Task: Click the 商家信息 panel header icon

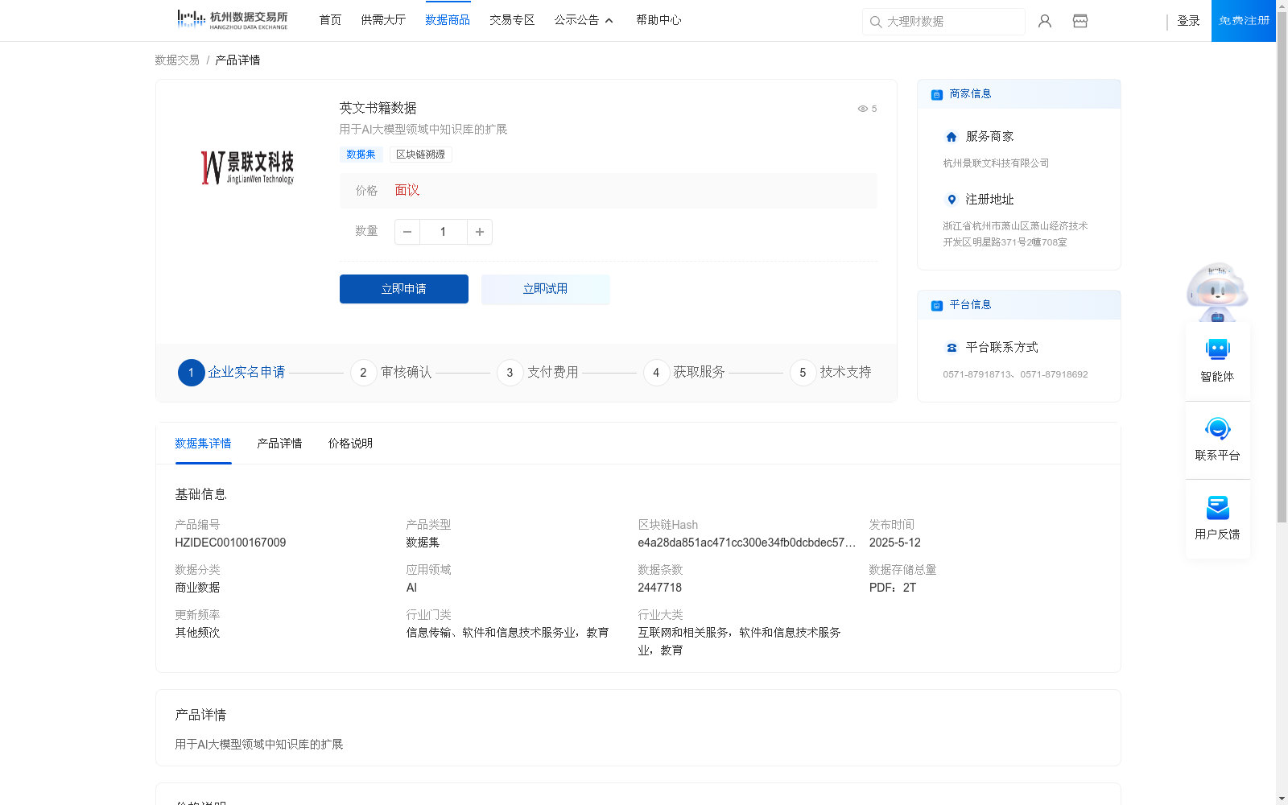Action: coord(937,94)
